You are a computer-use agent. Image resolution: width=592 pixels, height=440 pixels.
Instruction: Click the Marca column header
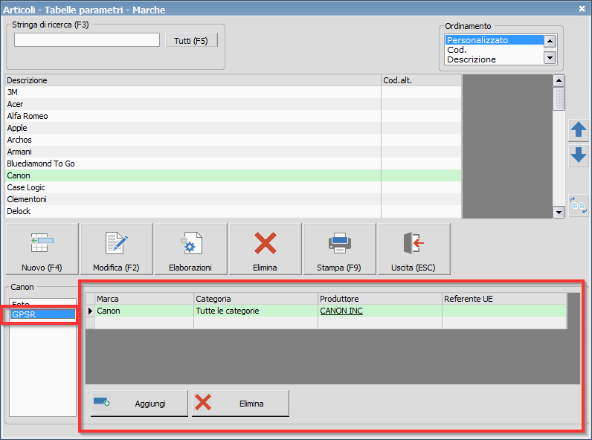coord(144,299)
